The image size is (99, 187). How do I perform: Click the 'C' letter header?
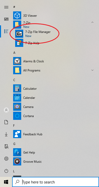pyautogui.click(x=14, y=80)
